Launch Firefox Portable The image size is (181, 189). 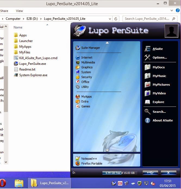click(89, 164)
